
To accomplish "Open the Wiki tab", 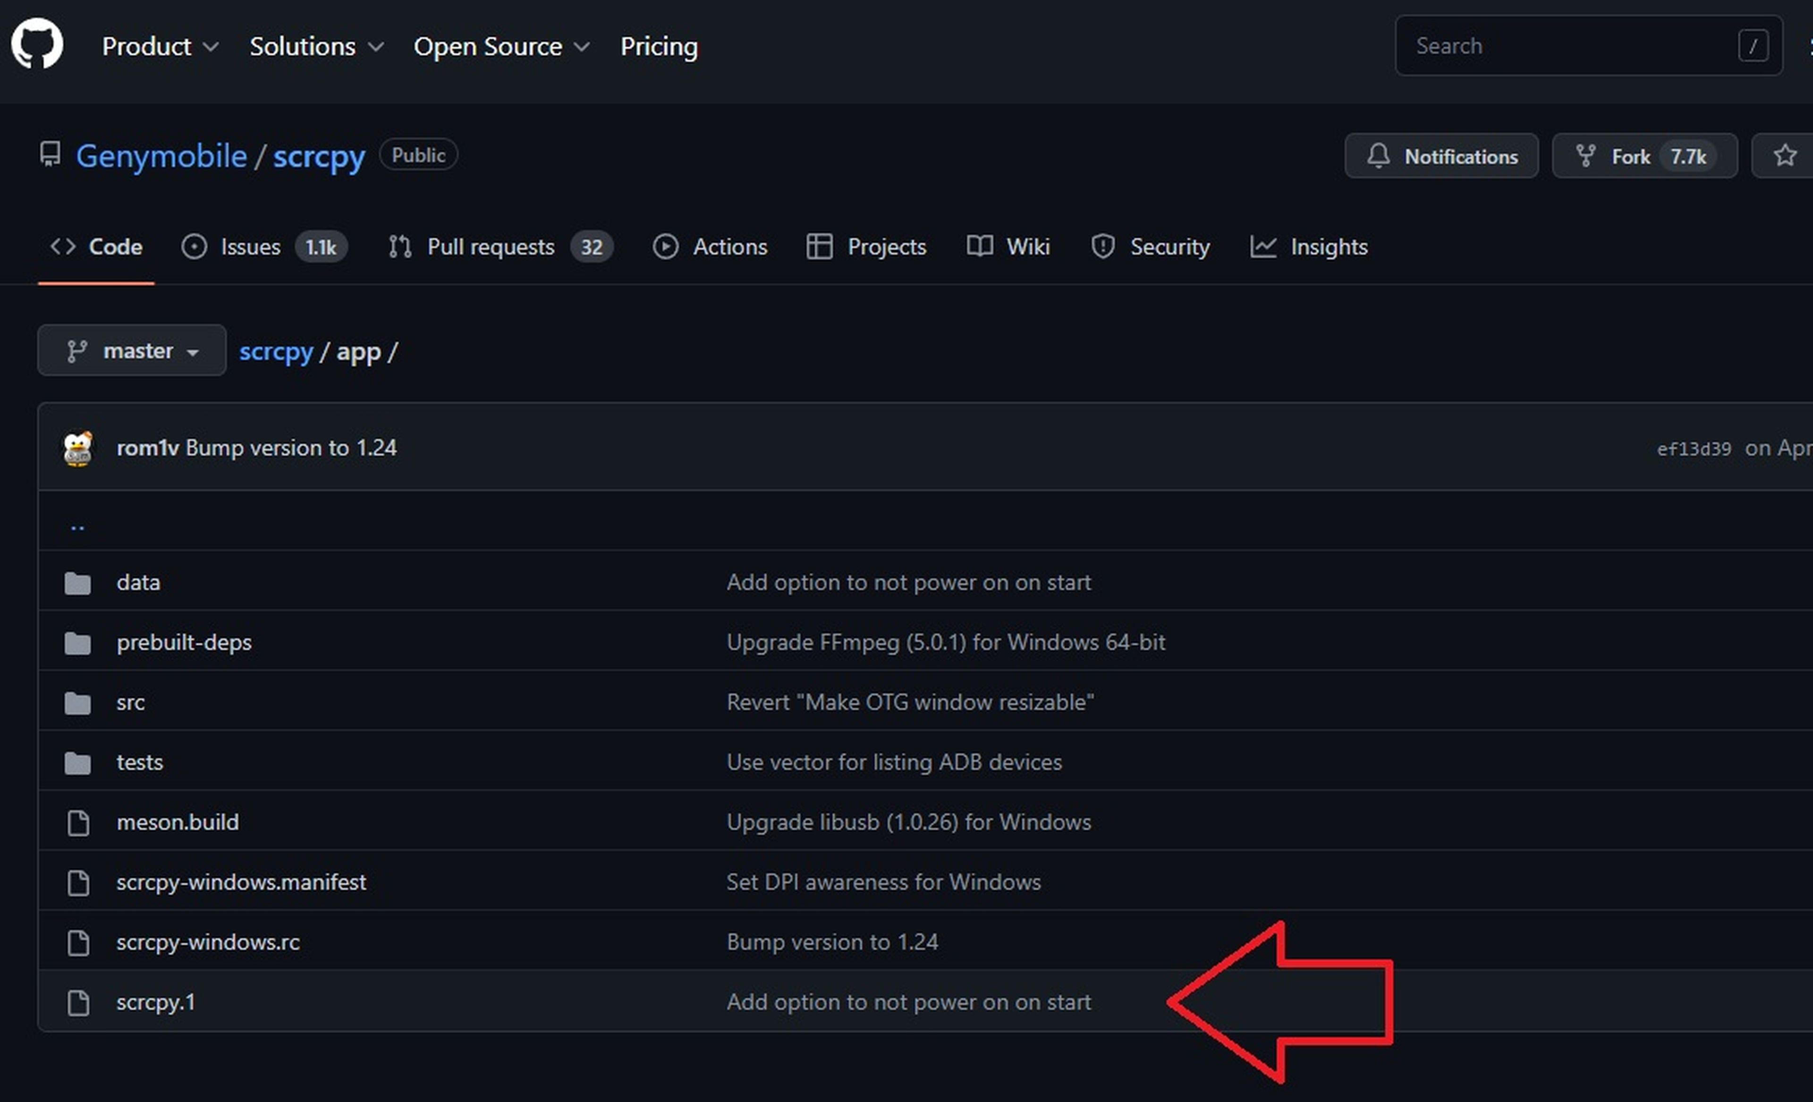I will (x=1008, y=246).
